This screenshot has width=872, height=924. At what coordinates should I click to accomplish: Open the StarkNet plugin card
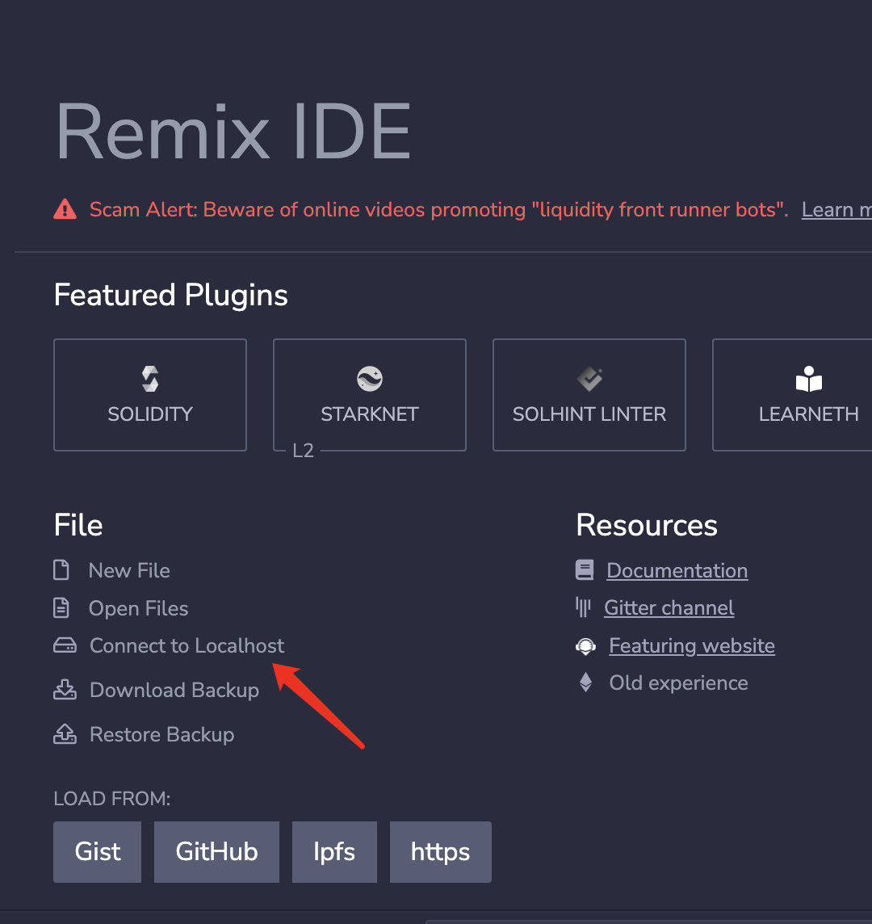370,395
